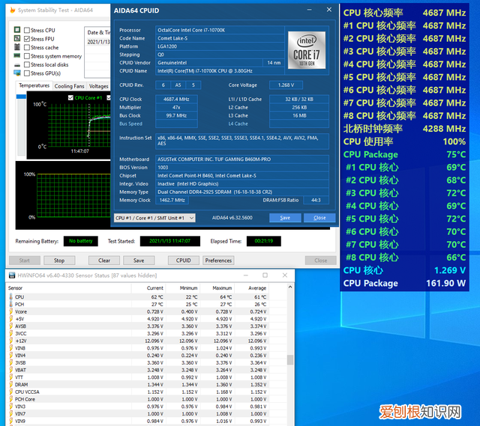Viewport: 480px width, 426px height.
Task: Enable the Stress GPU(s) checkbox
Action: (x=27, y=73)
